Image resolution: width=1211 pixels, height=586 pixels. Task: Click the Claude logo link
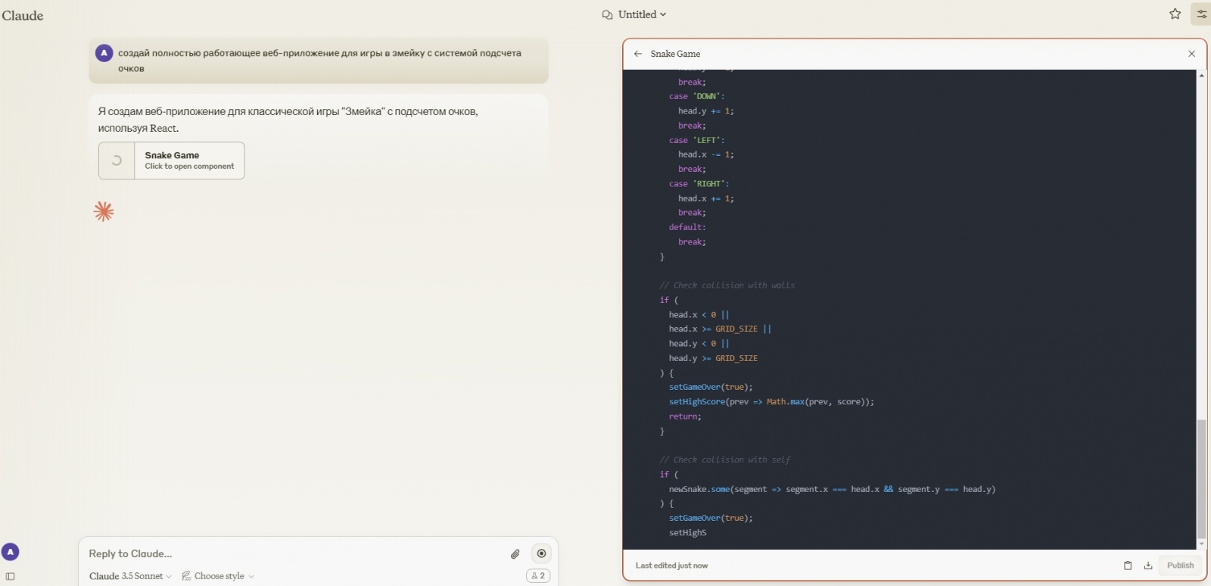point(23,15)
